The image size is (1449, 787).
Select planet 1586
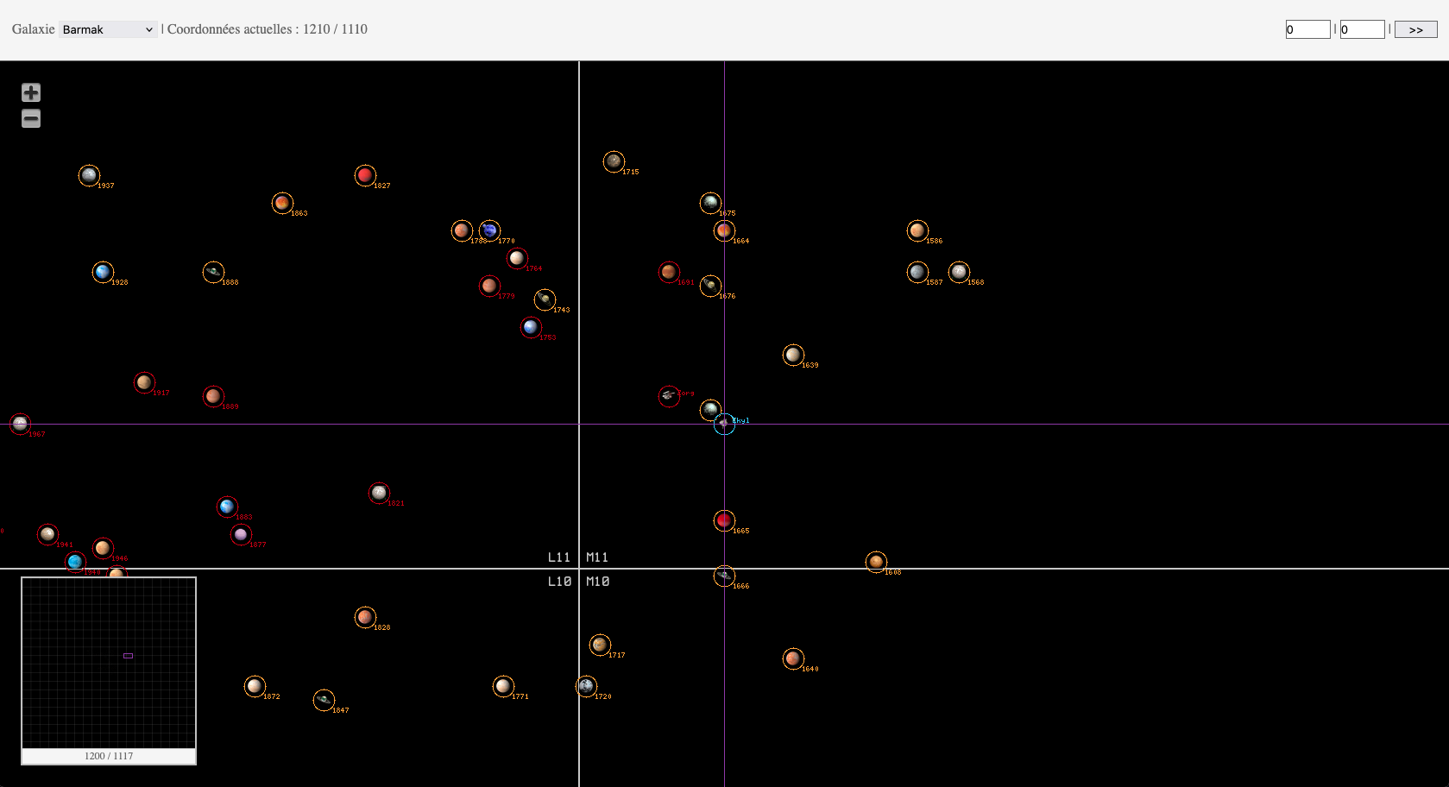coord(917,230)
